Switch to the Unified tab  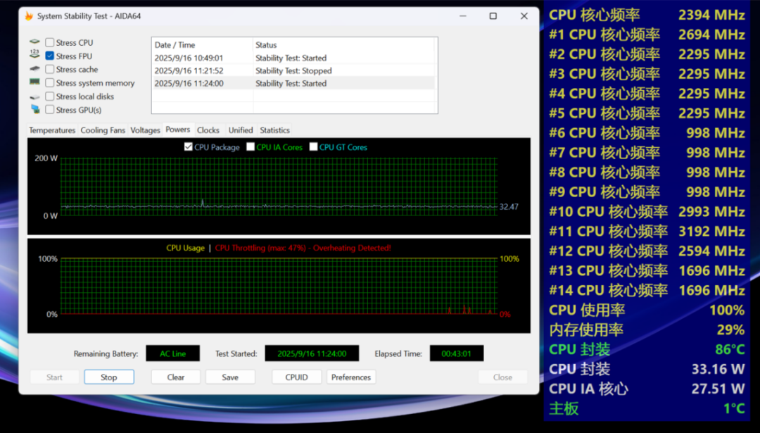(241, 130)
